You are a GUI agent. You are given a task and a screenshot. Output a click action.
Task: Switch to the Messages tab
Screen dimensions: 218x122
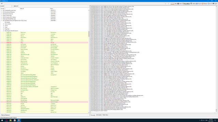[93, 115]
